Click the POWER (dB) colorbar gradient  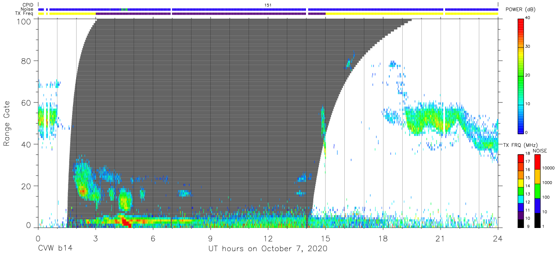[x=521, y=76]
